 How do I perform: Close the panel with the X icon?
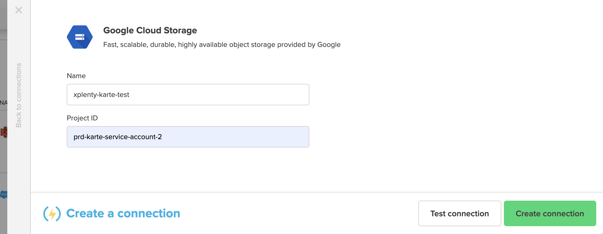coord(19,10)
